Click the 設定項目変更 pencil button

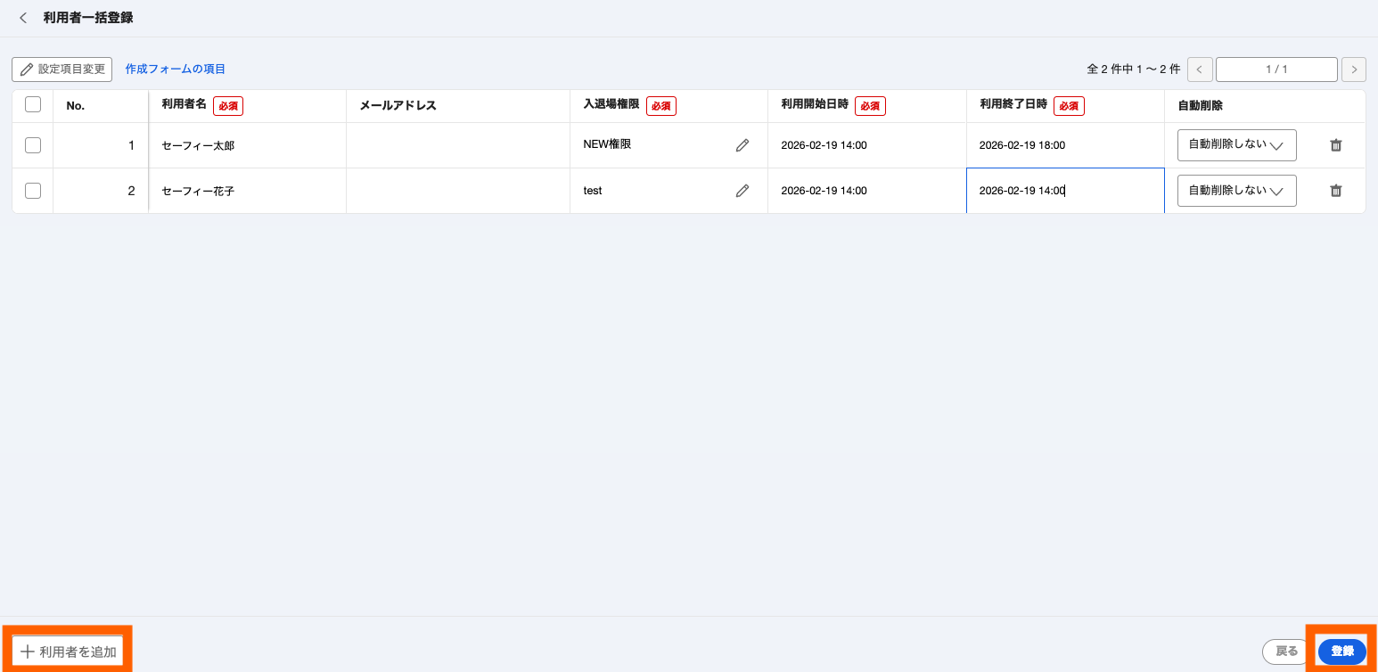point(62,70)
